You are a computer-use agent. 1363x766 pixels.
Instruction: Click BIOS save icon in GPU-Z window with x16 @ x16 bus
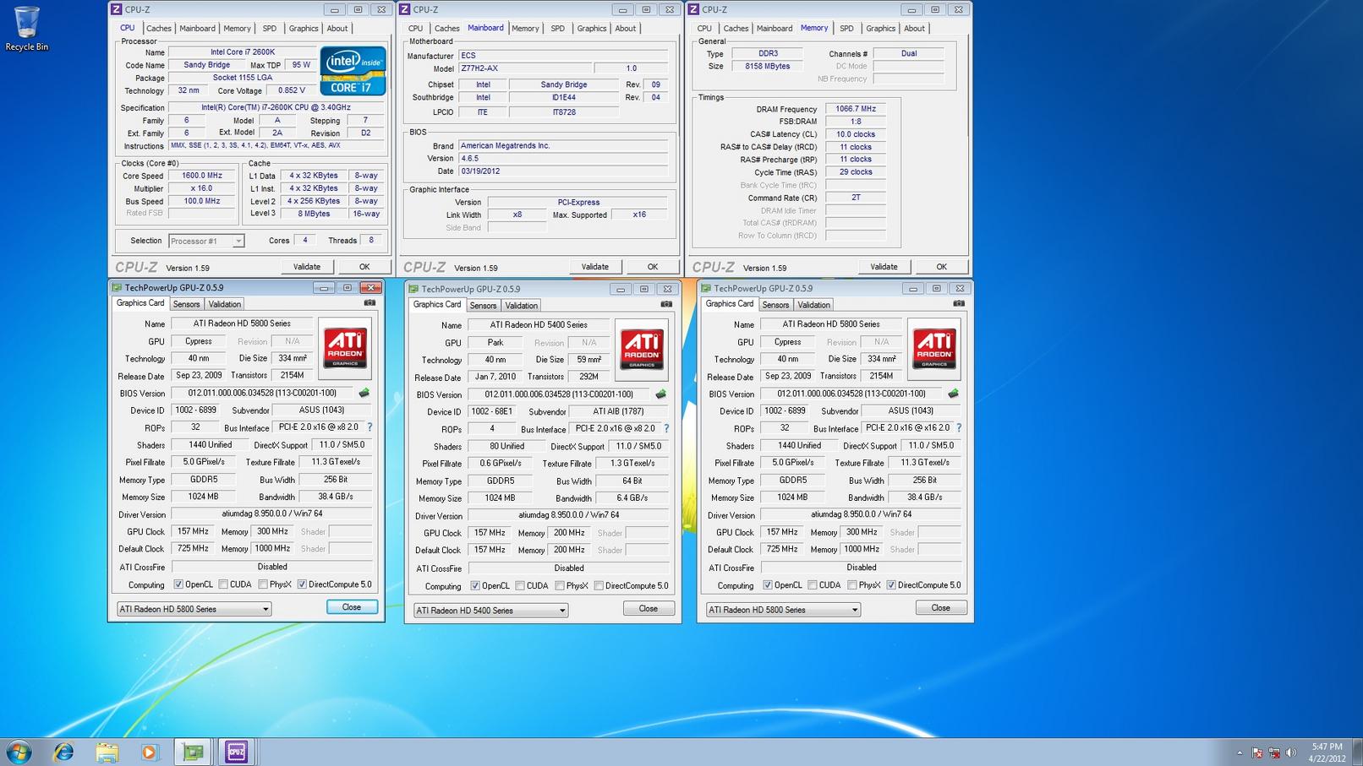click(x=953, y=394)
